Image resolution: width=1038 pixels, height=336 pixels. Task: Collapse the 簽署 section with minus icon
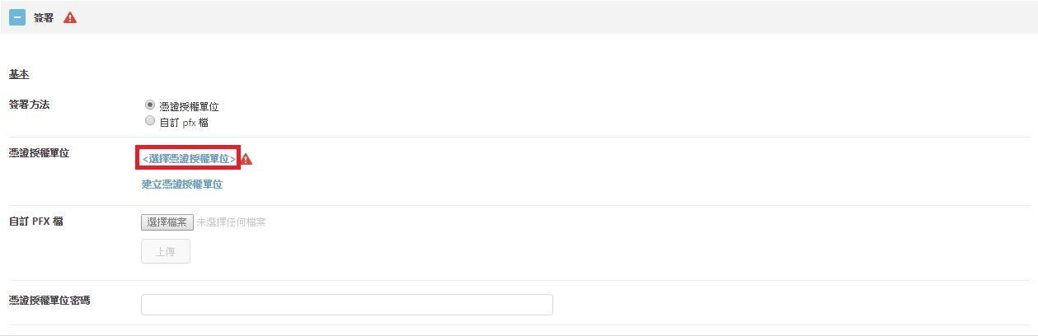pyautogui.click(x=17, y=17)
